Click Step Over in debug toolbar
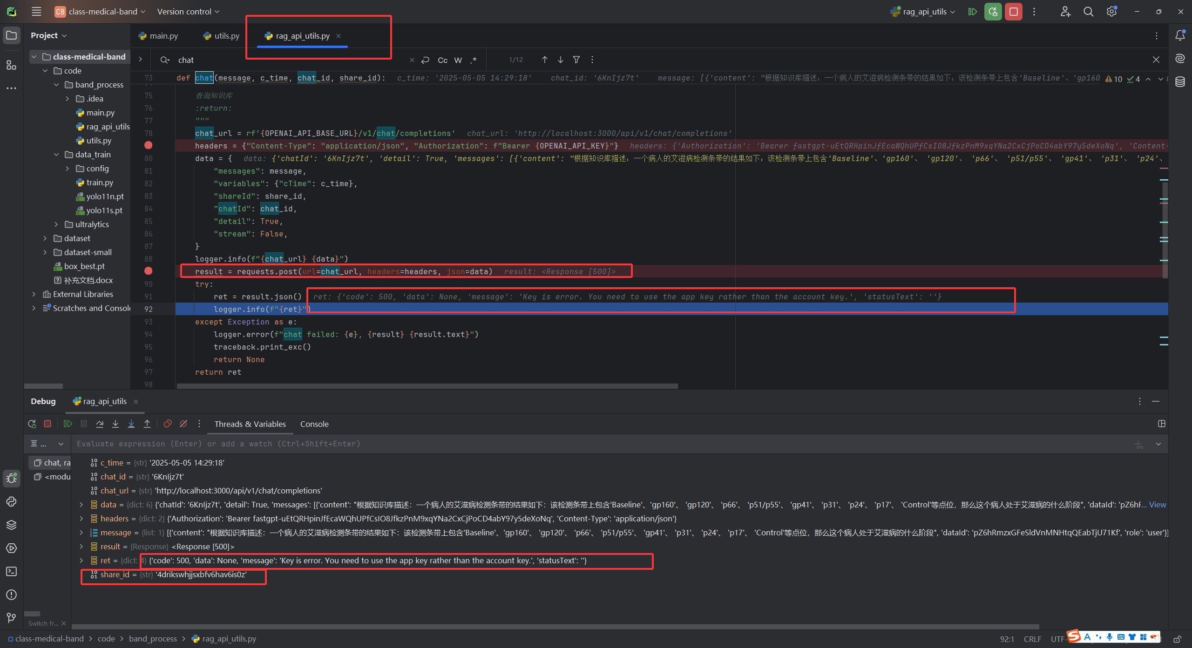Viewport: 1192px width, 648px height. 100,424
